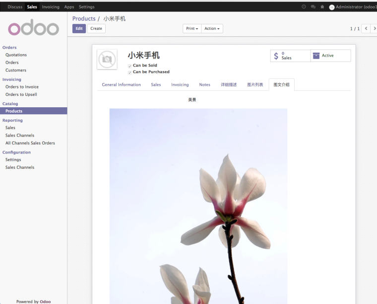Open the clock activities icon in top bar
The height and width of the screenshot is (304, 377).
304,7
